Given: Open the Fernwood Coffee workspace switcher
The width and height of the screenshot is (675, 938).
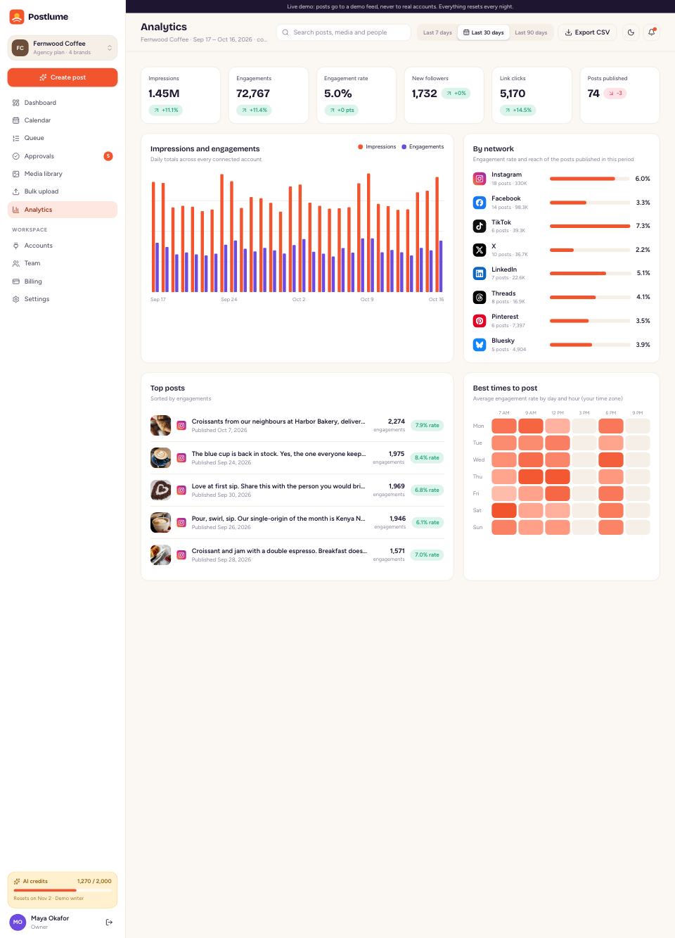Looking at the screenshot, I should pos(63,48).
